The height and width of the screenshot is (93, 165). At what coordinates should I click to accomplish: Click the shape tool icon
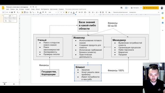tap(31, 12)
